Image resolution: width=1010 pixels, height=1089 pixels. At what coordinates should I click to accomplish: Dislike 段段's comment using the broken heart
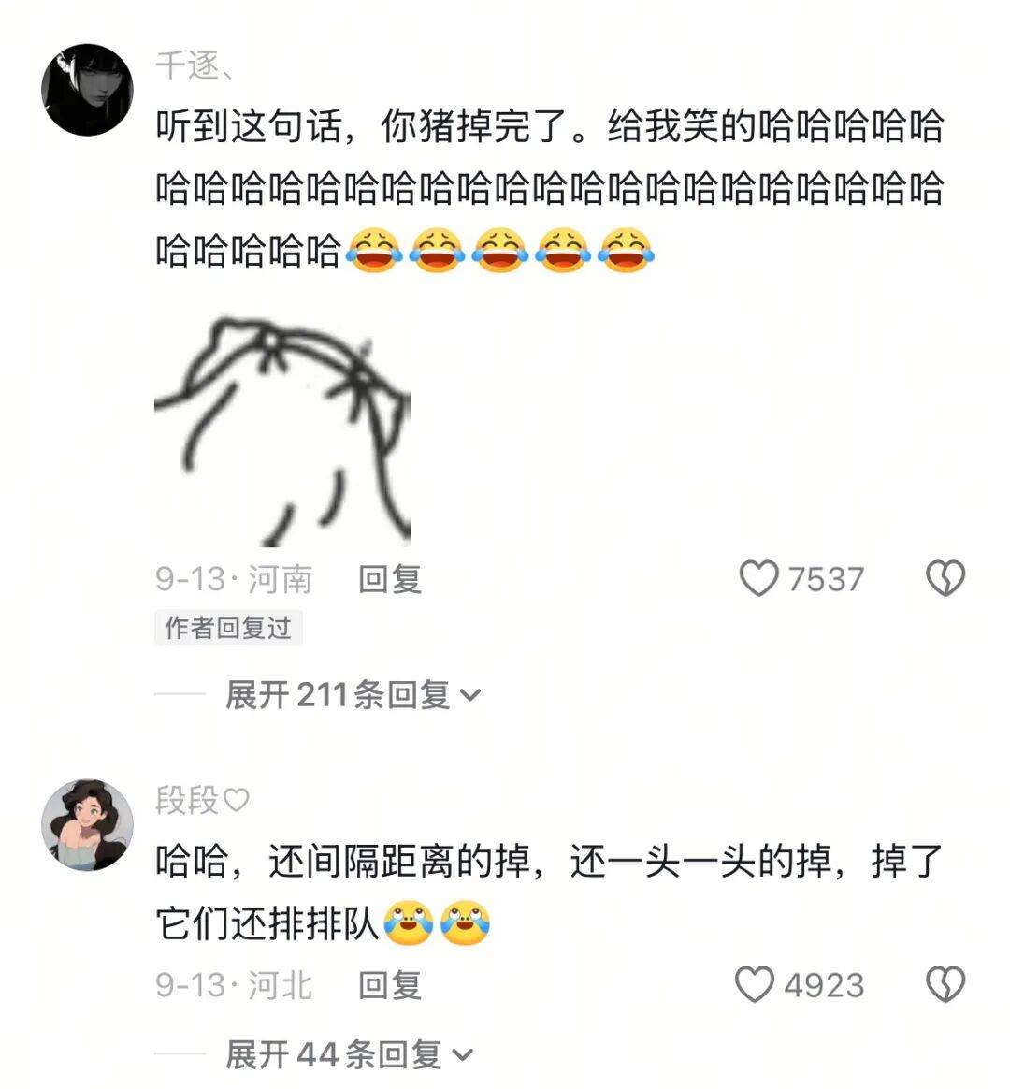point(945,985)
